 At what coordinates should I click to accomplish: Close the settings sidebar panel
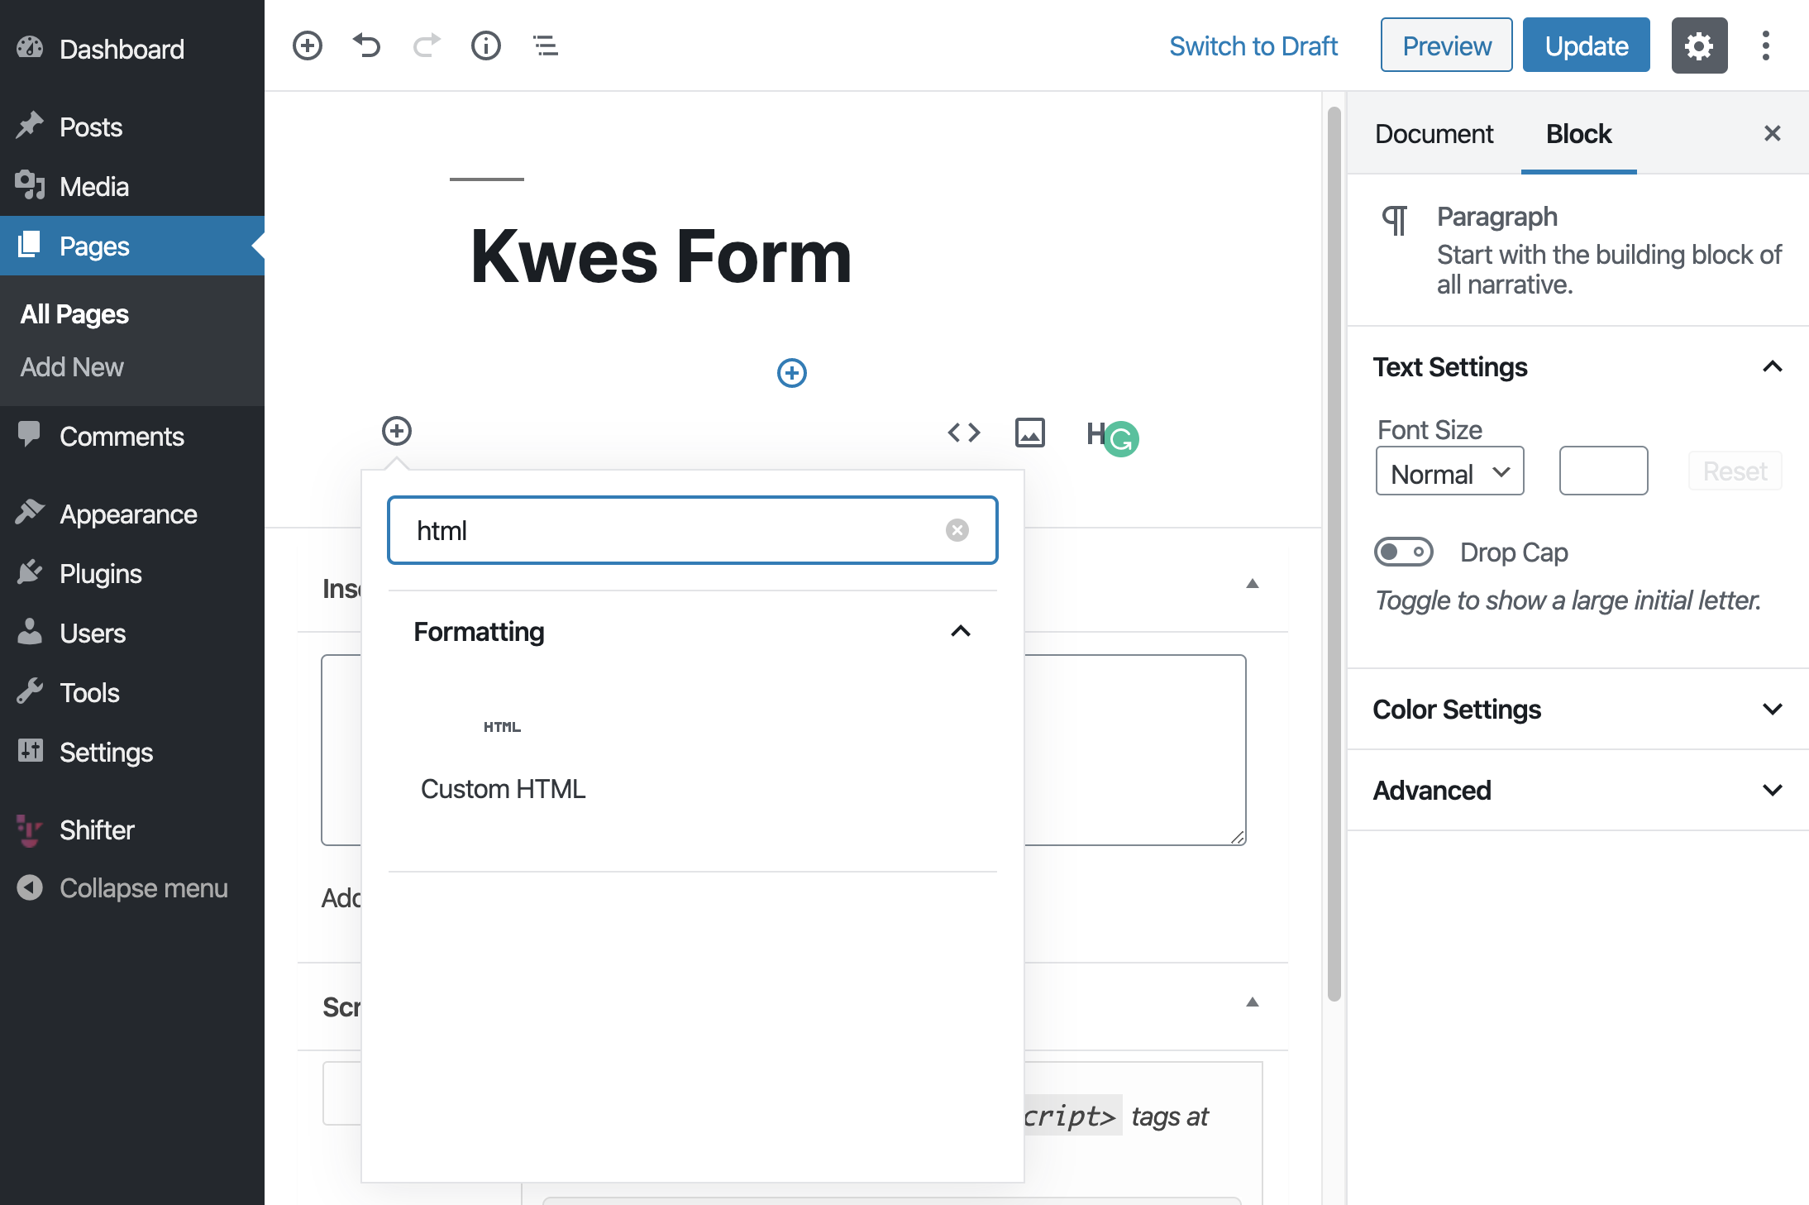coord(1773,133)
